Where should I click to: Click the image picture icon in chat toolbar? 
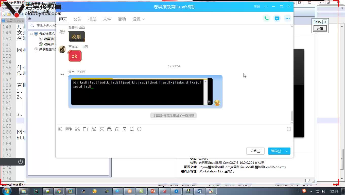[x=102, y=129]
